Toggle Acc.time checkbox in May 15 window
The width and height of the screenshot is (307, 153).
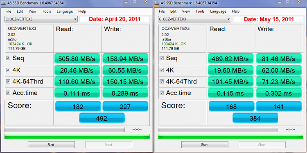(162, 93)
